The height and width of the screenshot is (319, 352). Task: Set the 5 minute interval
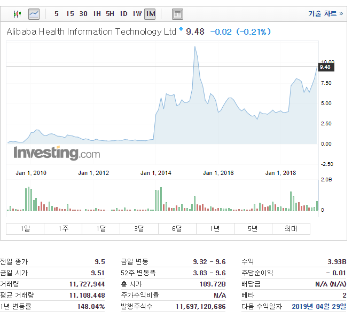click(x=57, y=14)
